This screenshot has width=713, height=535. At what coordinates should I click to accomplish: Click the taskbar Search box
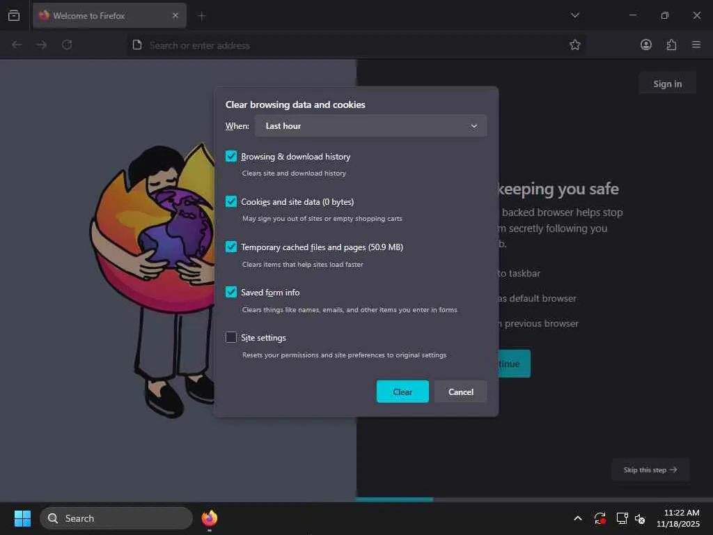tap(116, 518)
